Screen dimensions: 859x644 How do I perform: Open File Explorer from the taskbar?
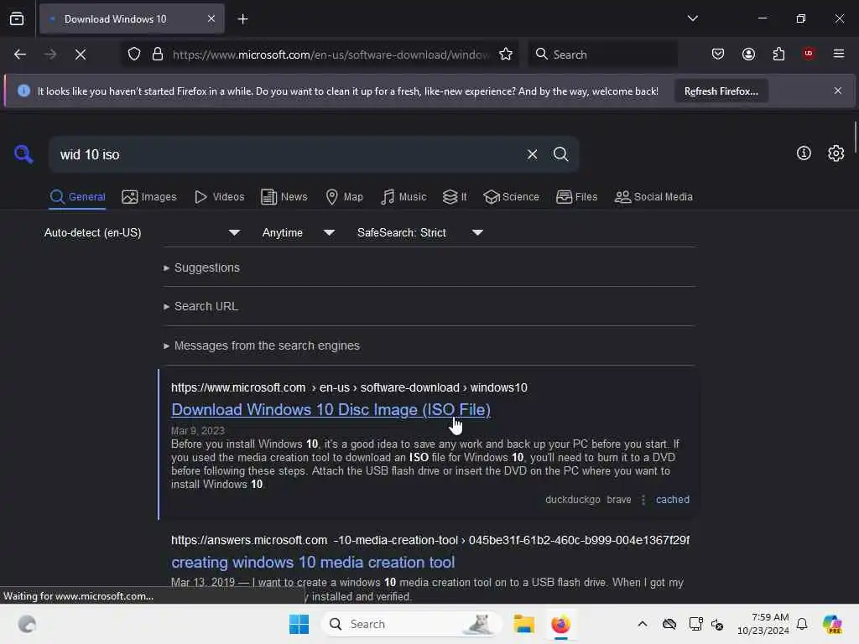click(523, 624)
